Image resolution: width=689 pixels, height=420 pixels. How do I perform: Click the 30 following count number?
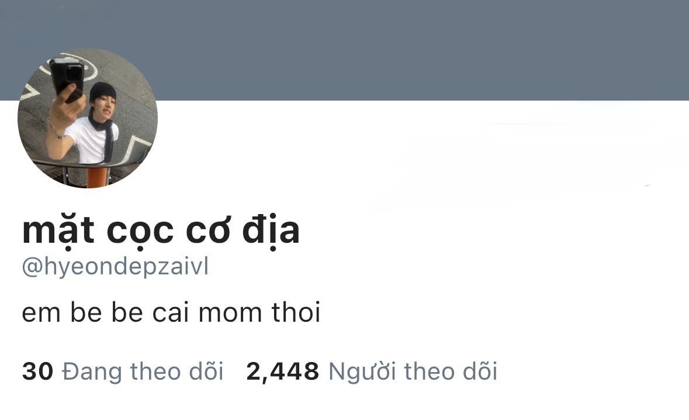(38, 371)
